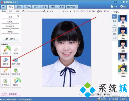Select the 艺术 effects category
This screenshot has width=129, height=101.
coord(115,38)
